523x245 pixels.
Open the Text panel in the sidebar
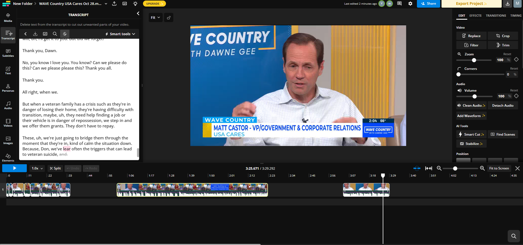pyautogui.click(x=8, y=70)
